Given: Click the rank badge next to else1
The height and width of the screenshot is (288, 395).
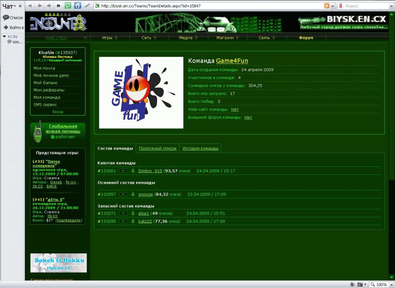Looking at the screenshot, I should (123, 213).
